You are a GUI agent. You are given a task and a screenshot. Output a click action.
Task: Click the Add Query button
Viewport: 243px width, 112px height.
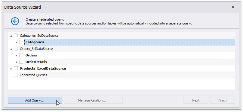pyautogui.click(x=35, y=100)
